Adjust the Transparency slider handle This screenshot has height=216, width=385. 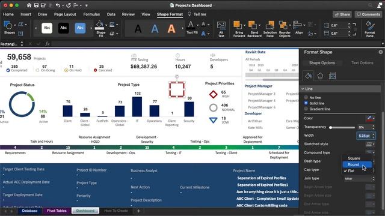click(x=331, y=127)
